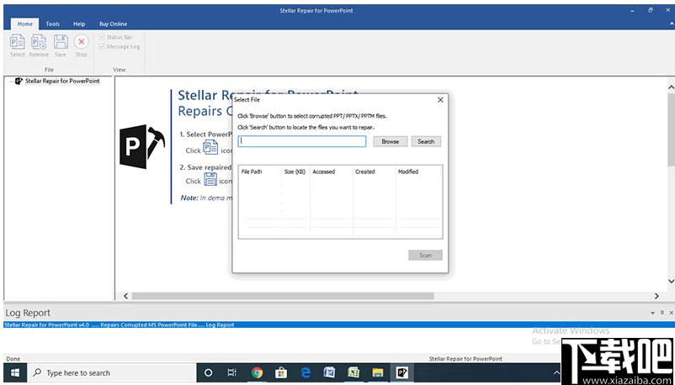The image size is (675, 385).
Task: Switch to the Home ribbon tab
Action: tap(25, 24)
